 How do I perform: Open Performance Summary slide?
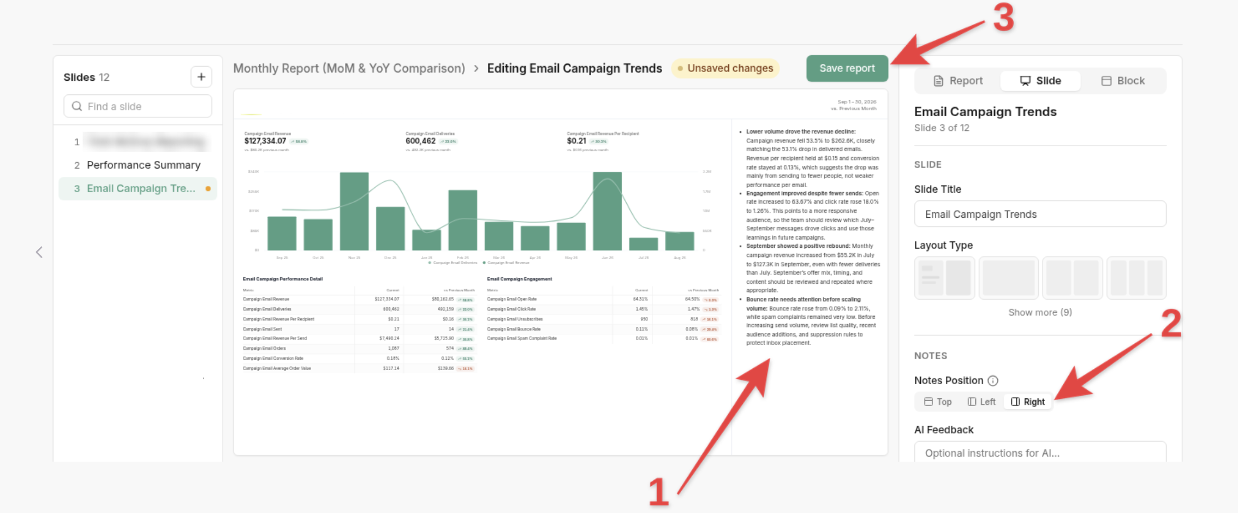138,165
